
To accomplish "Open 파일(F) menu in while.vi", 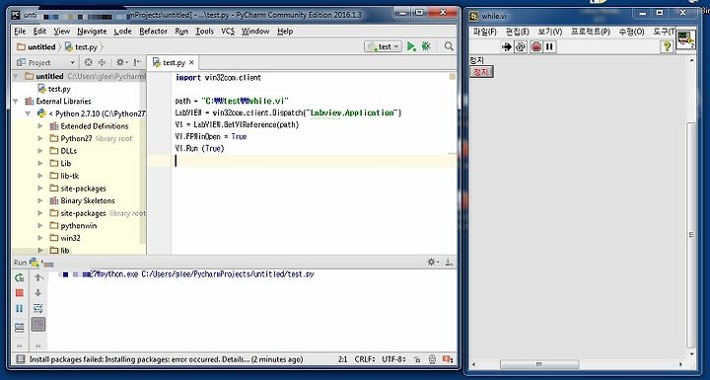I will click(485, 32).
